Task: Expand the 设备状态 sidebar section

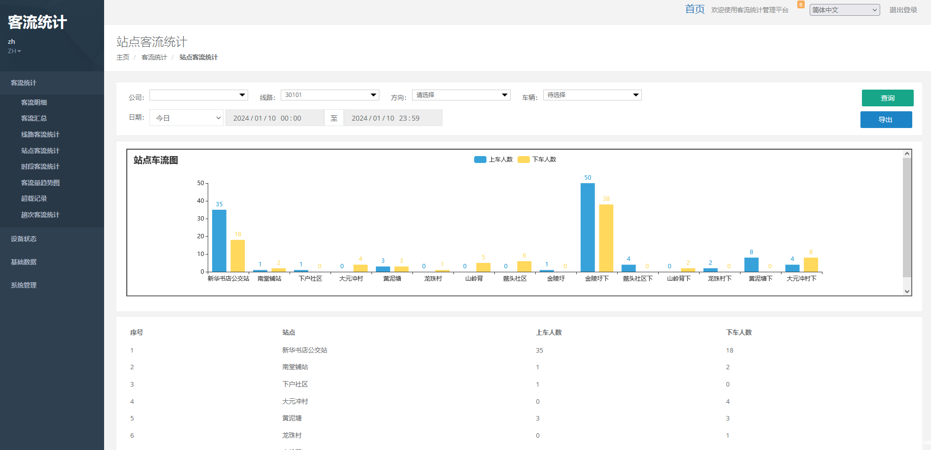Action: pos(24,239)
